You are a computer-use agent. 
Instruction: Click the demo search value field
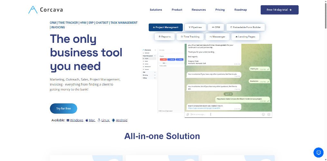click(165, 50)
